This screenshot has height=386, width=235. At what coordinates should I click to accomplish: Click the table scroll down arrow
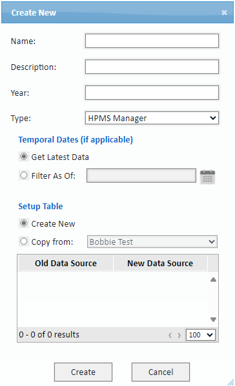[213, 319]
